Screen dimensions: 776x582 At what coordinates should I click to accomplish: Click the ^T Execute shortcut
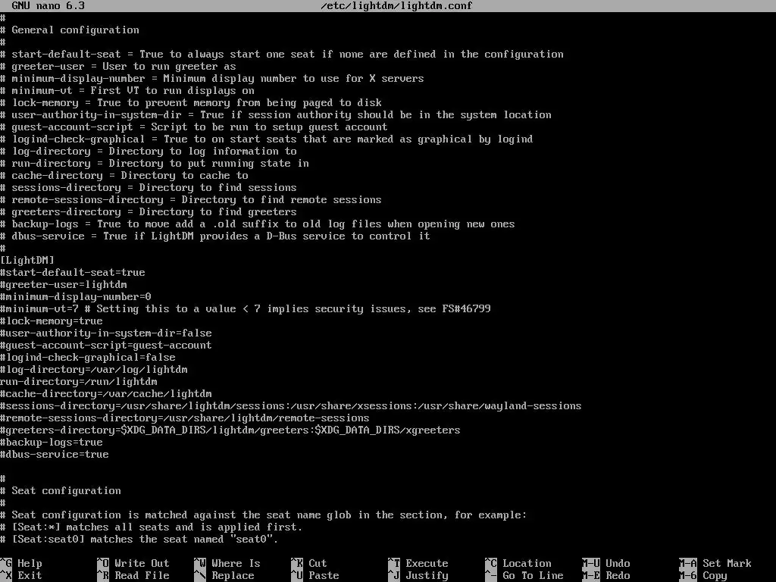tap(418, 563)
